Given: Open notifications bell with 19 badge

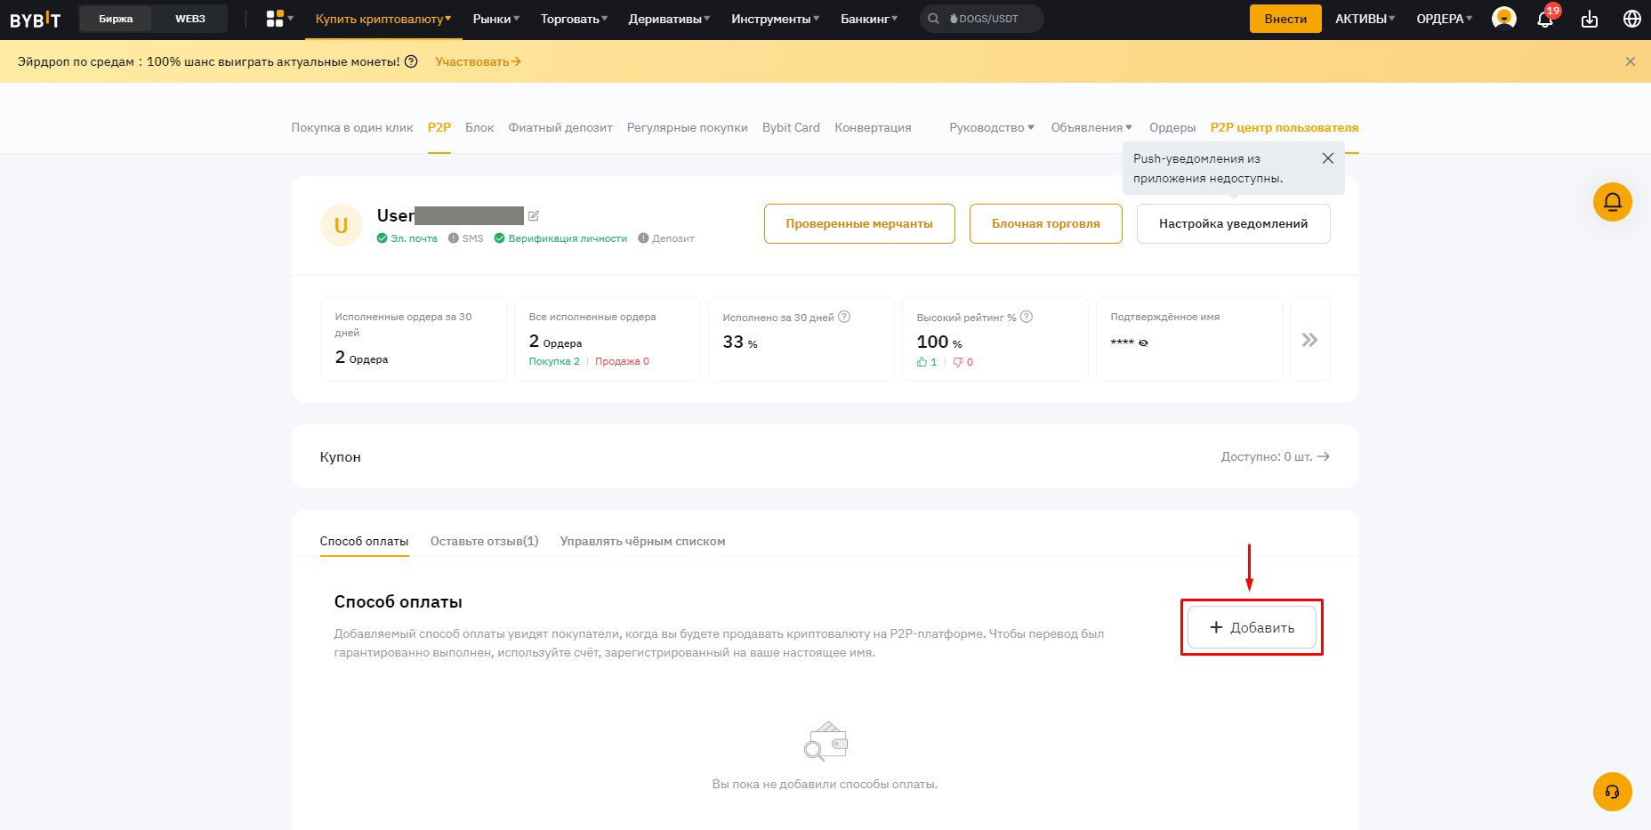Looking at the screenshot, I should [x=1546, y=19].
